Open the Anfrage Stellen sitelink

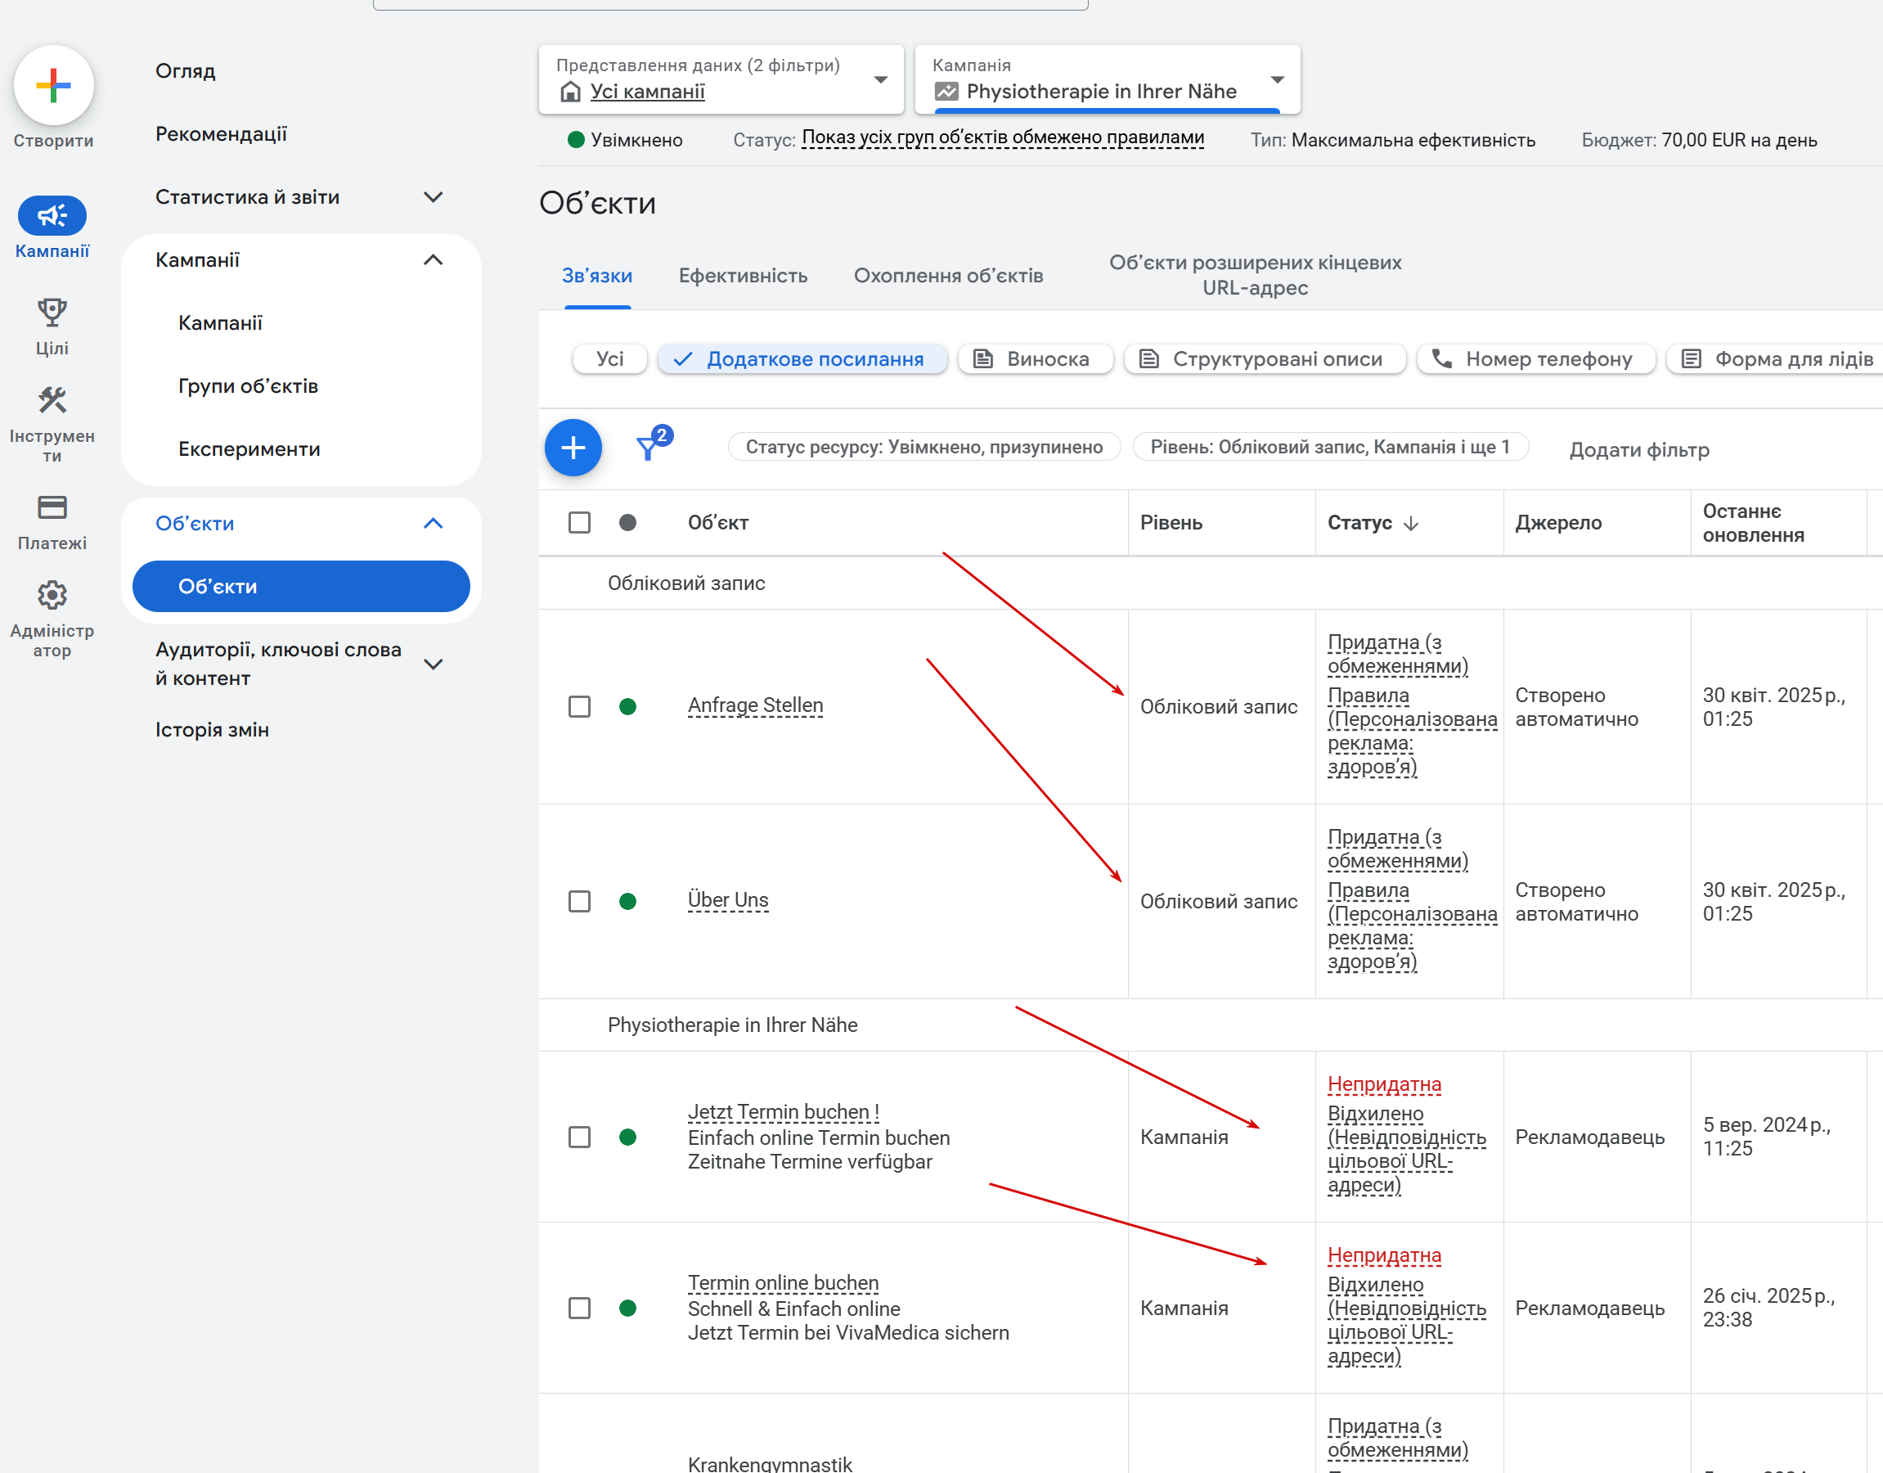tap(755, 705)
